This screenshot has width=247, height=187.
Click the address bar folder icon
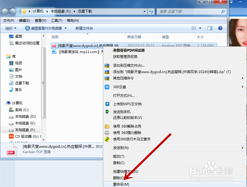[x=24, y=11]
